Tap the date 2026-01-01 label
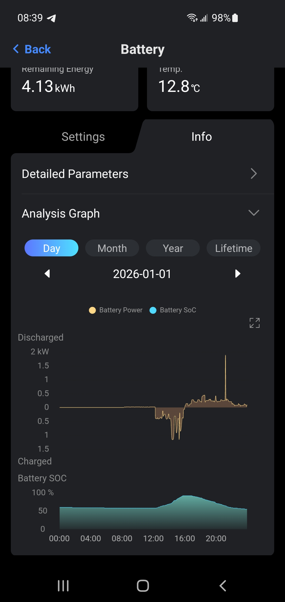Screen dimensions: 285x602 pos(142,274)
